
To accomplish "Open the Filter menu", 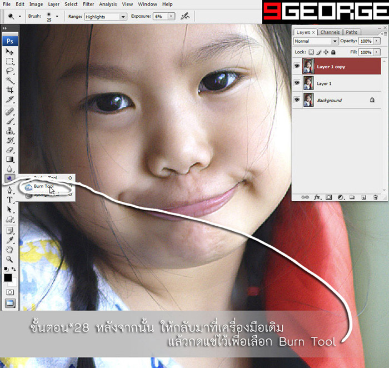I will (88, 4).
